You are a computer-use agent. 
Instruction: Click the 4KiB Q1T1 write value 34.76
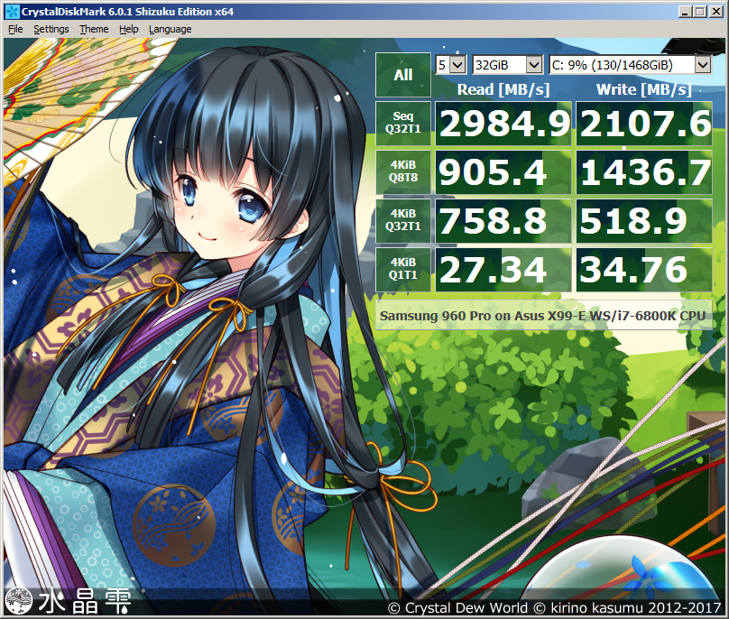[644, 270]
